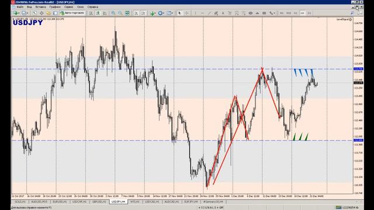Click the connection status indicator in status bar
This screenshot has width=374, height=210.
(x=348, y=208)
